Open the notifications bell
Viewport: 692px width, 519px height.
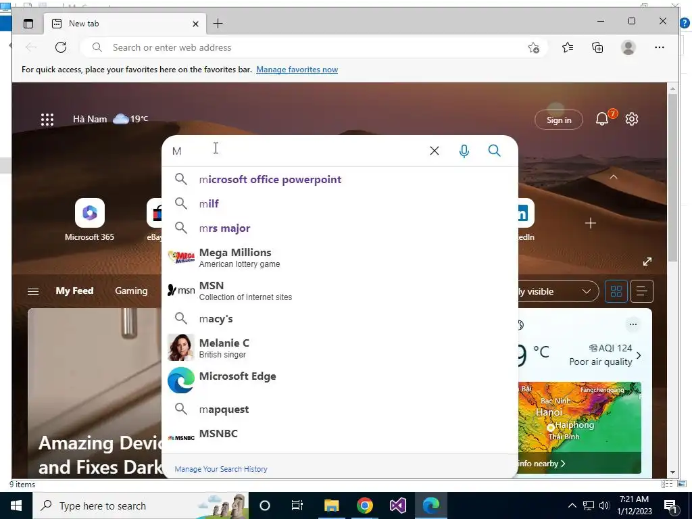click(602, 119)
